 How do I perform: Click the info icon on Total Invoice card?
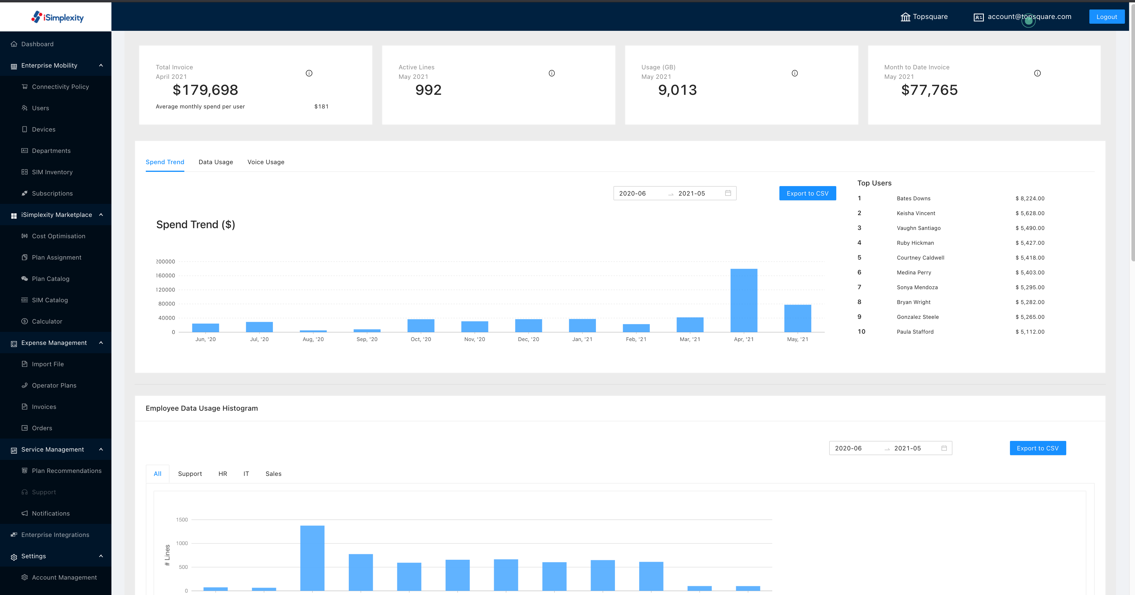coord(309,73)
